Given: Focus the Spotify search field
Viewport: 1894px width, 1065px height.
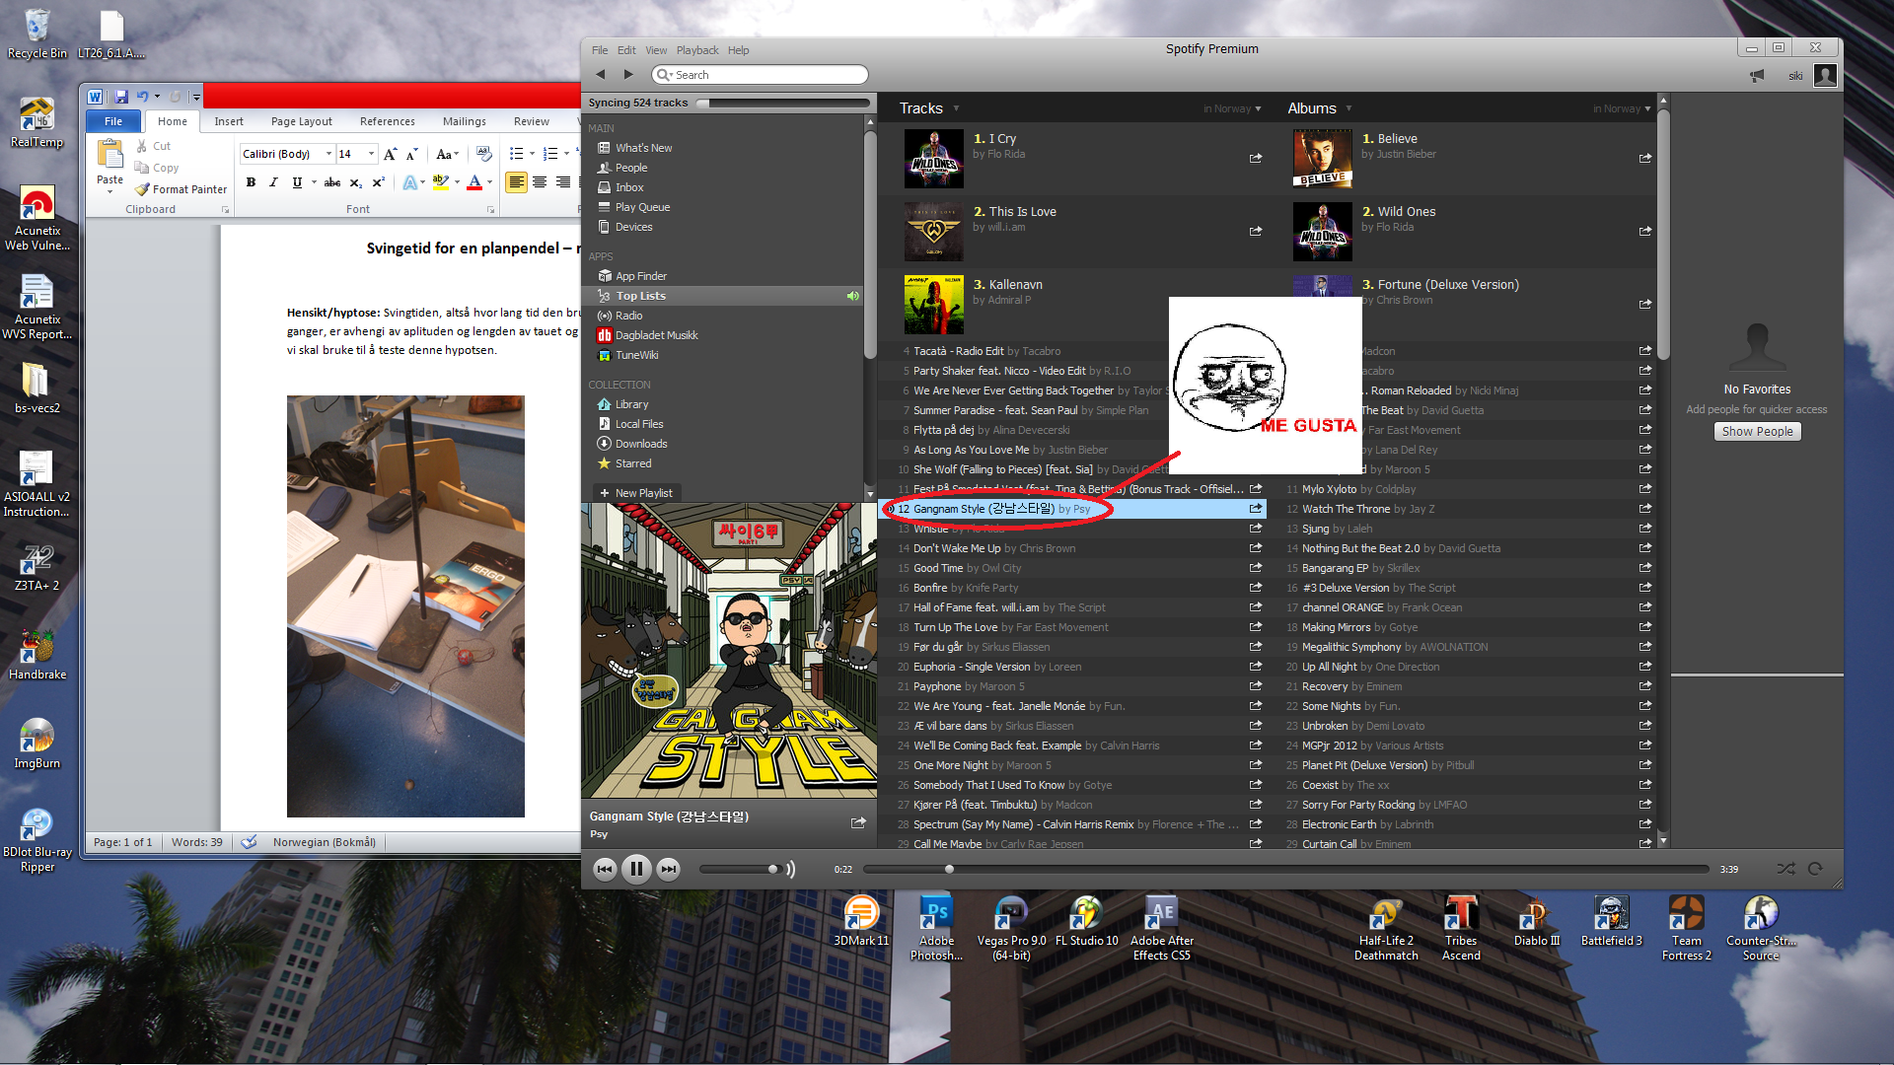Looking at the screenshot, I should [760, 75].
